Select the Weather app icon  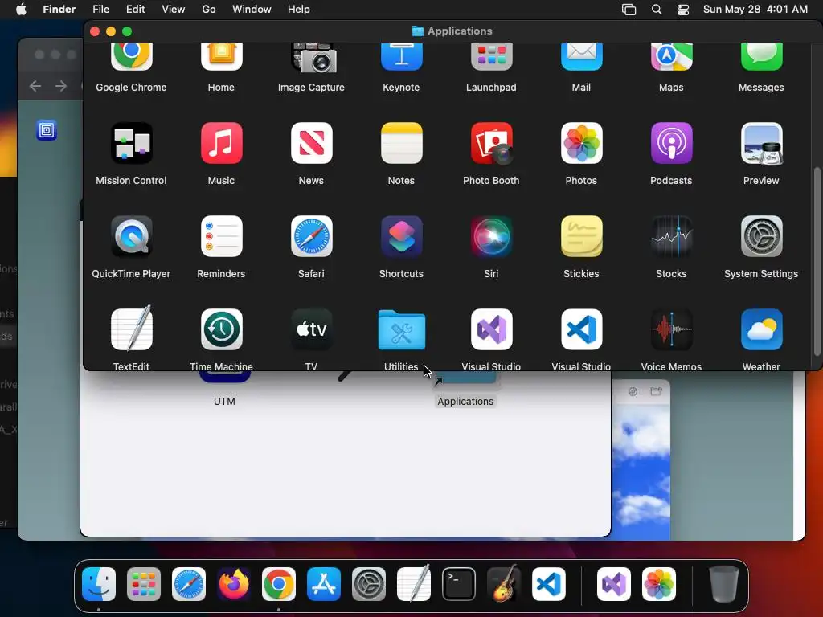[x=762, y=329]
